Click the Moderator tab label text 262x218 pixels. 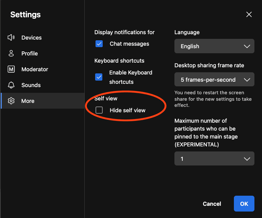pos(35,69)
